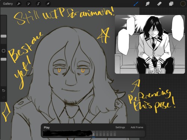Viewport: 187px width, 140px height.
Task: Open the Adjustments magic wand menu
Action: (28, 4)
